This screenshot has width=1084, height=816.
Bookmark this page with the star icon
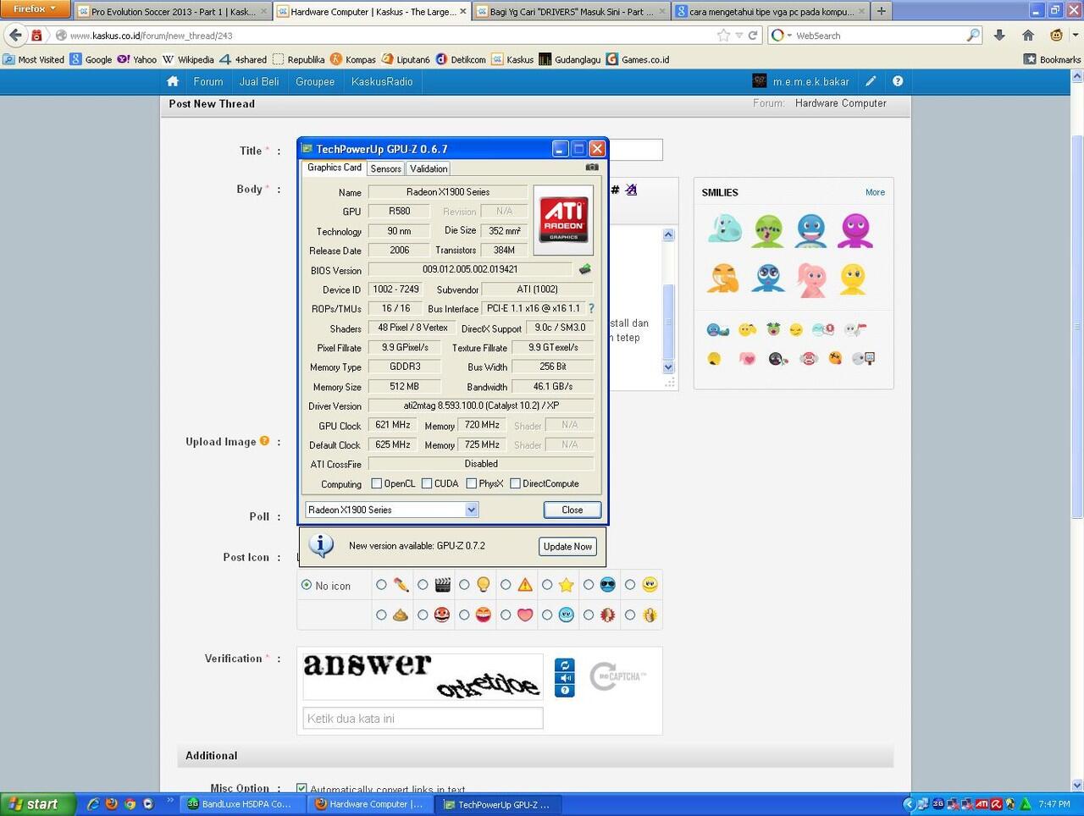(x=723, y=36)
